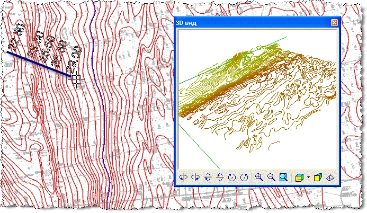
Task: Spin the 3D model counterclockwise
Action: [x=244, y=177]
